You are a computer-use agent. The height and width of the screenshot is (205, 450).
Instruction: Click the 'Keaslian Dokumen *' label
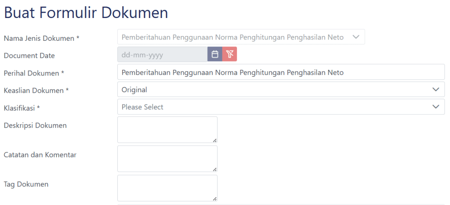point(36,90)
